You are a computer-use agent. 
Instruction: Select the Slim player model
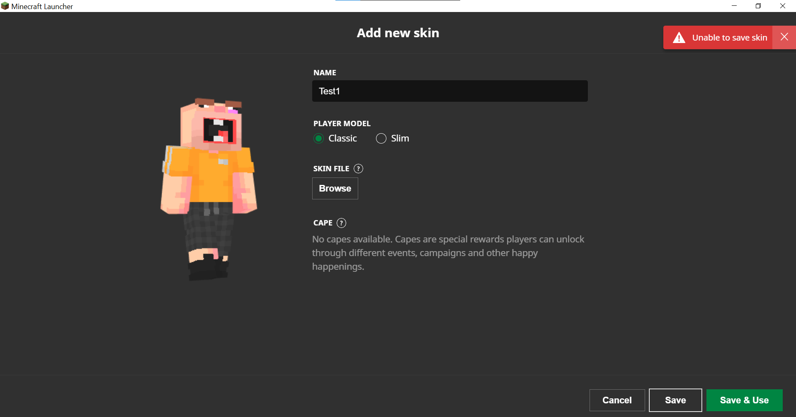(x=381, y=139)
